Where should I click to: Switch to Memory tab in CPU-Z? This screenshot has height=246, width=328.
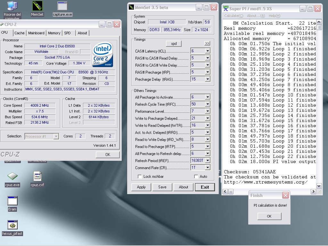tap(54, 33)
